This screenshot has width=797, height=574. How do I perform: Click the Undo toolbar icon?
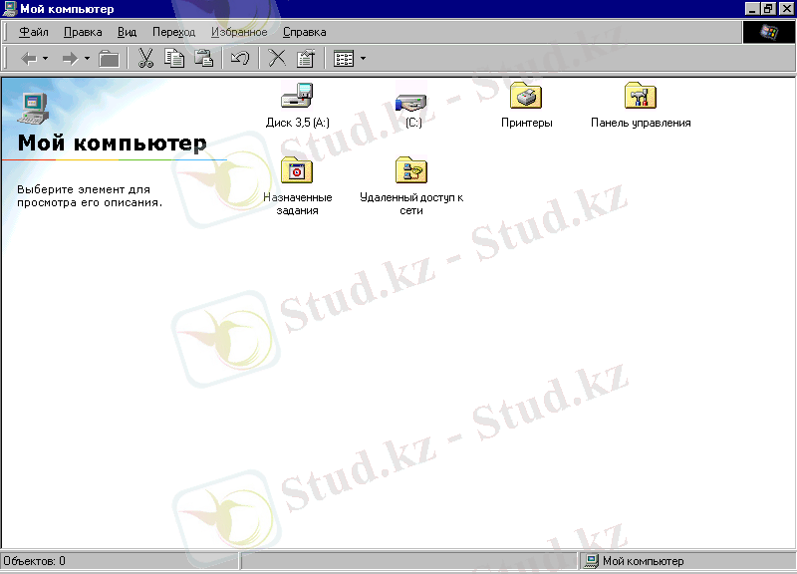click(x=240, y=59)
